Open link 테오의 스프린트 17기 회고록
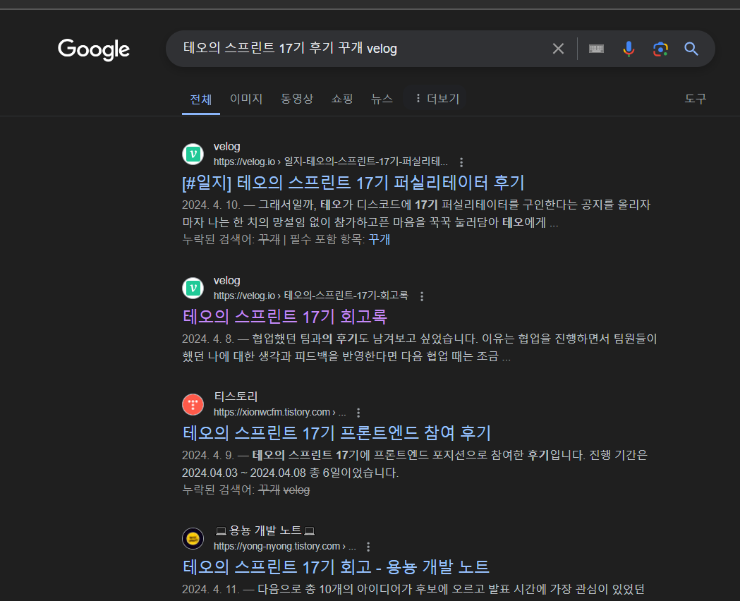 pyautogui.click(x=284, y=317)
